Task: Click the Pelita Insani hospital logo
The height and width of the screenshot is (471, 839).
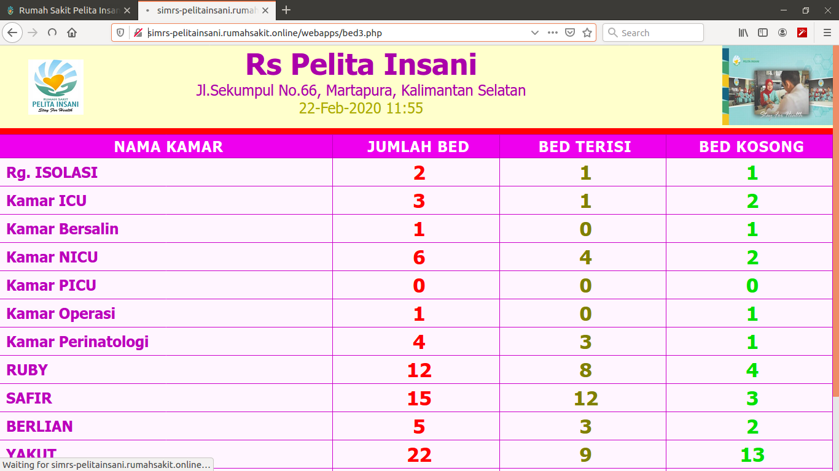Action: (x=55, y=86)
